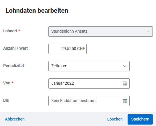Click the Anzahl / Wert label
This screenshot has width=156, height=126.
(15, 48)
